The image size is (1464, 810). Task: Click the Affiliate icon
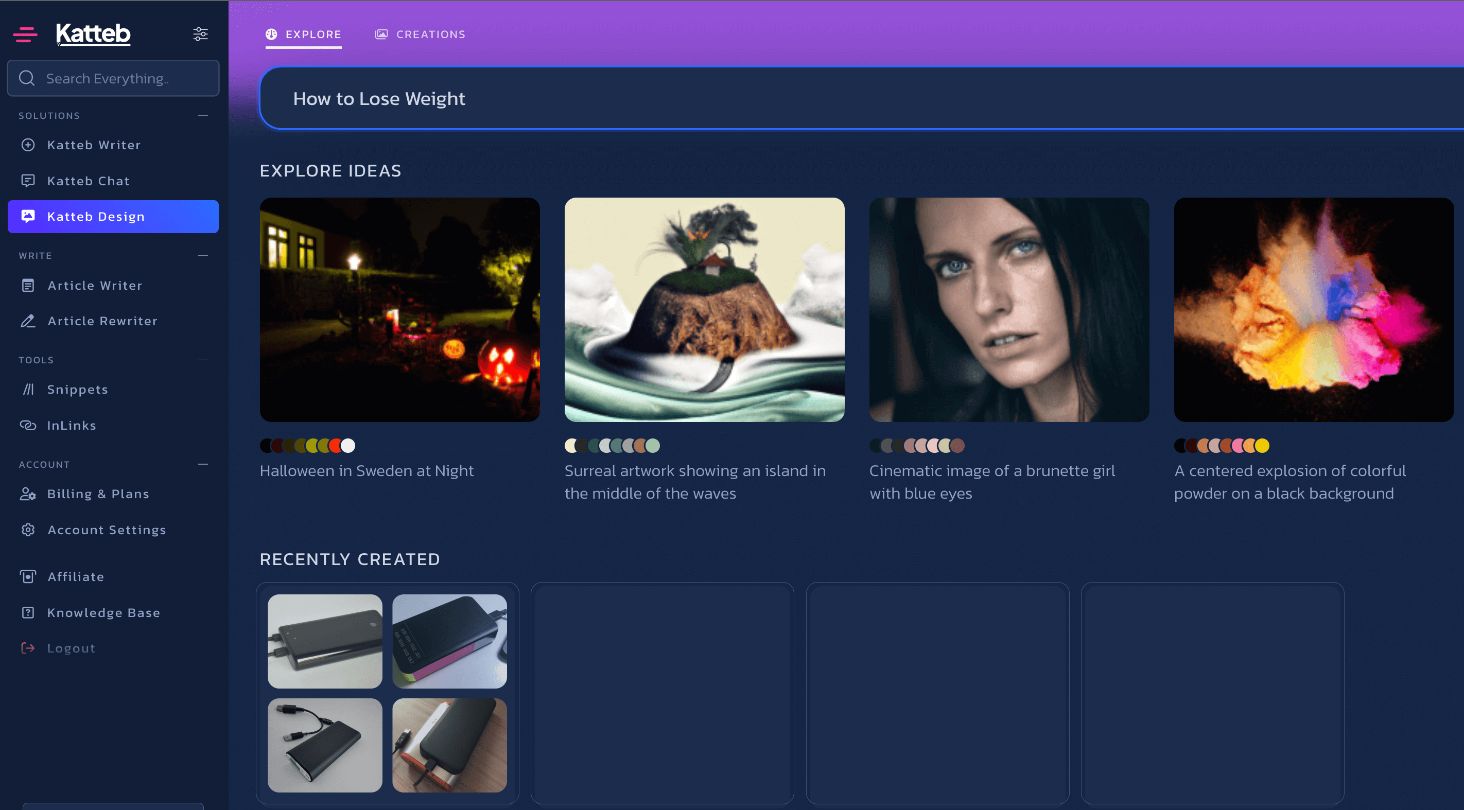[x=28, y=576]
